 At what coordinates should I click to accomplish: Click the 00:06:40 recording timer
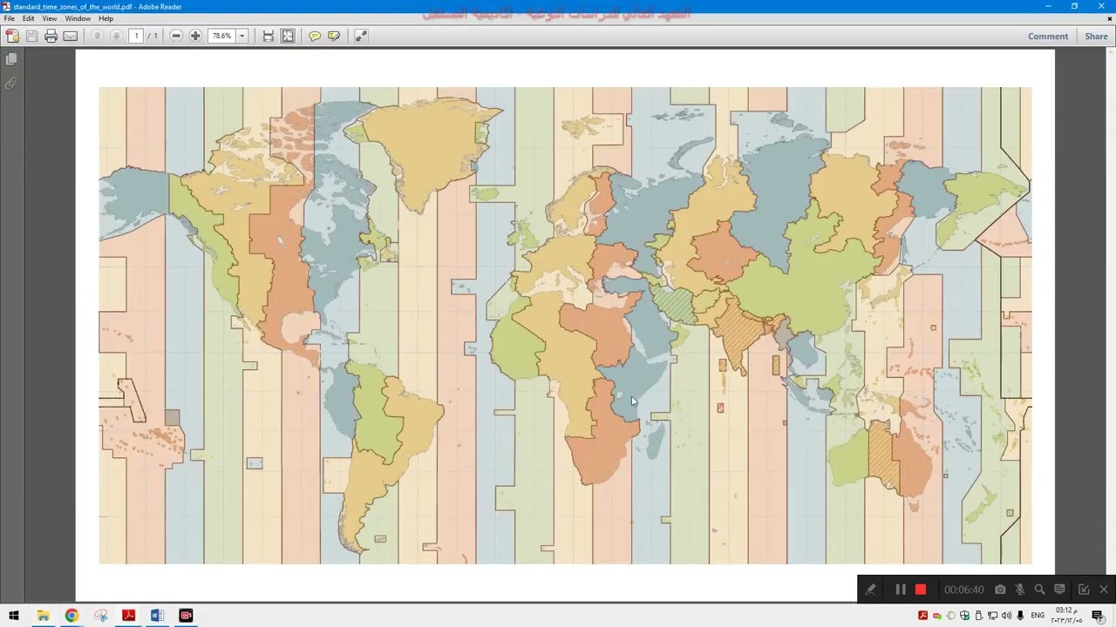tap(963, 590)
